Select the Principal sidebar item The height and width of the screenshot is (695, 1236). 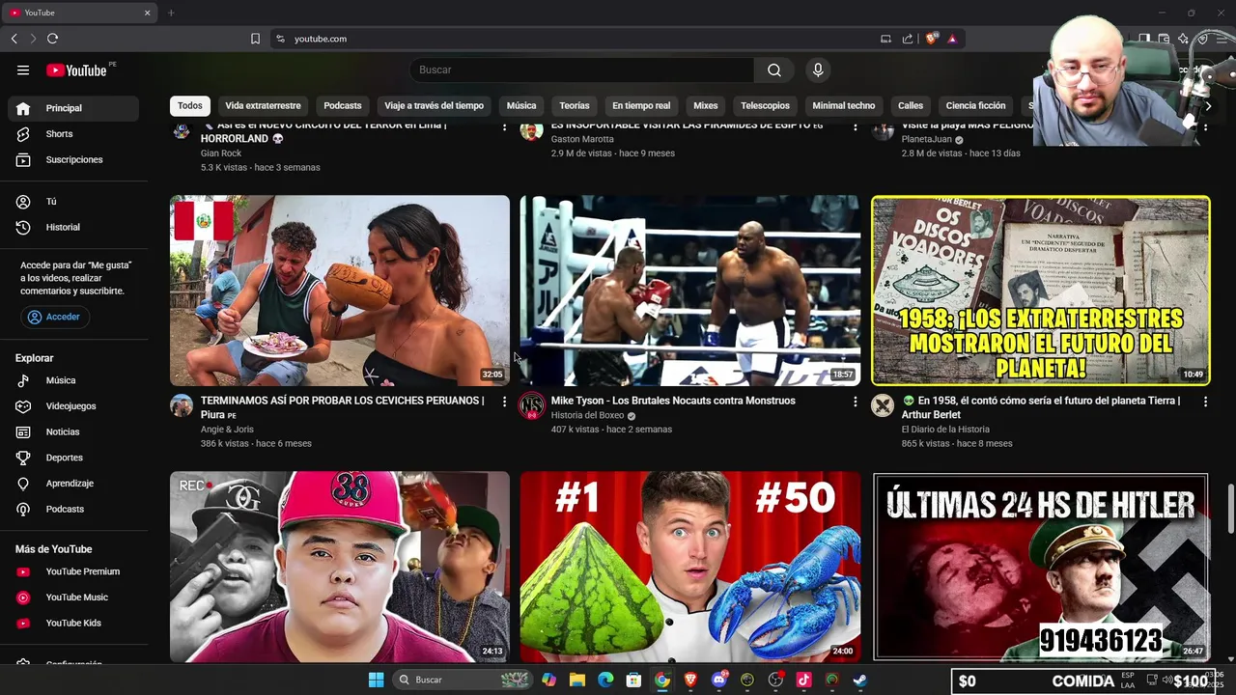(x=73, y=108)
